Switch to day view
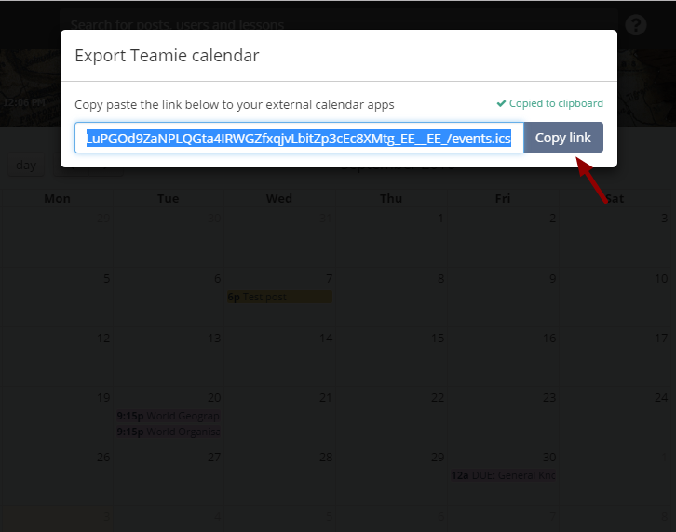 click(x=26, y=165)
